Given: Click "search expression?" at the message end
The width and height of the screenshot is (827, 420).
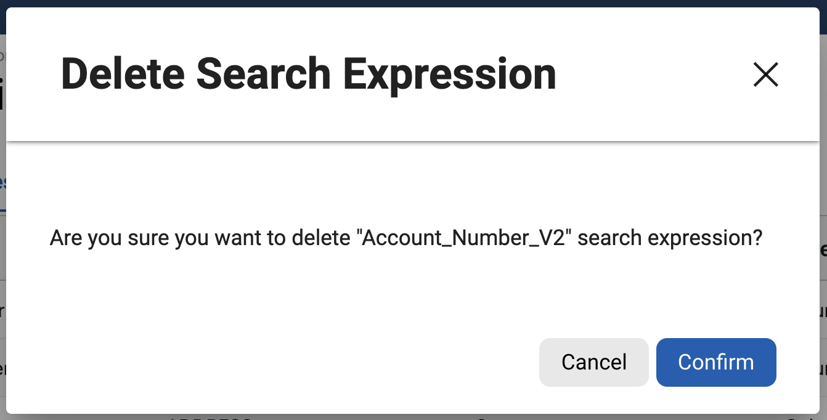Looking at the screenshot, I should [x=670, y=238].
